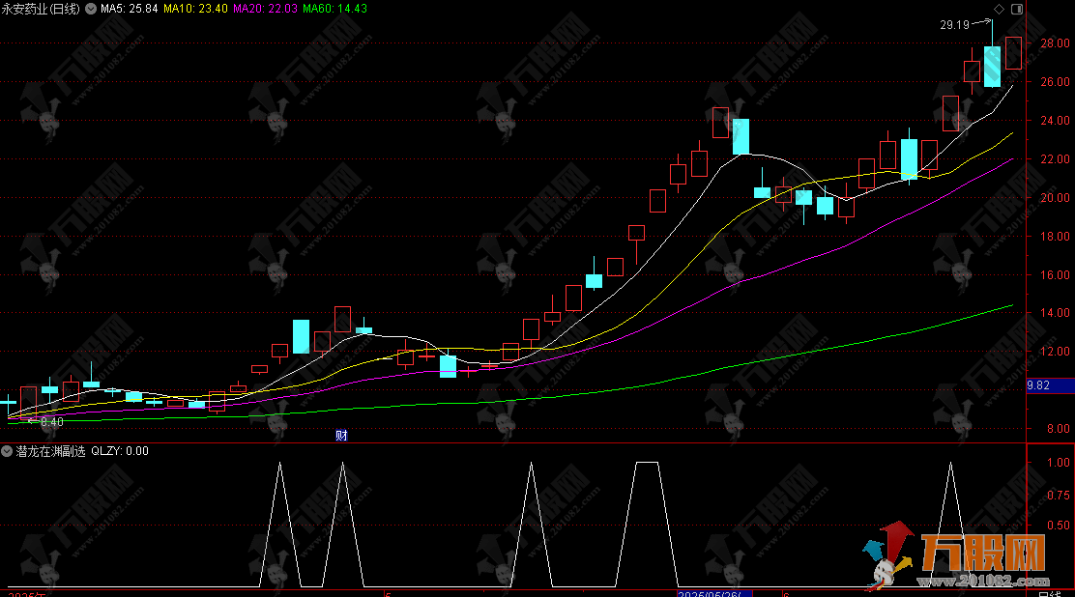1075x597 pixels.
Task: Click the 0.50 indicator axis label
Action: tap(1059, 525)
